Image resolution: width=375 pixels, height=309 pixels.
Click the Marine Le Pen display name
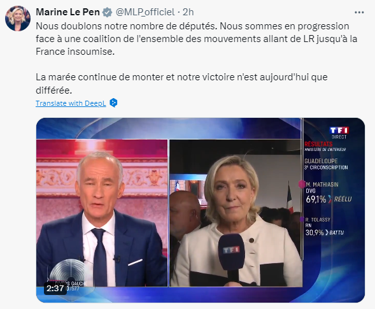click(67, 12)
